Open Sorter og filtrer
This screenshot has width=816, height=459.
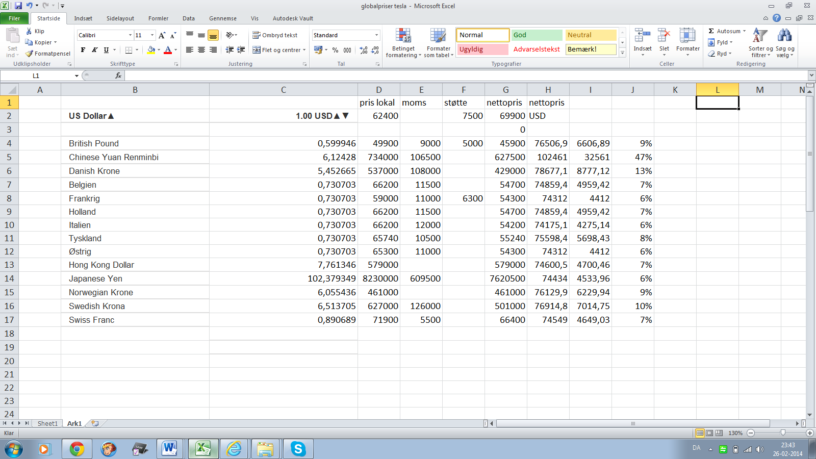(760, 43)
